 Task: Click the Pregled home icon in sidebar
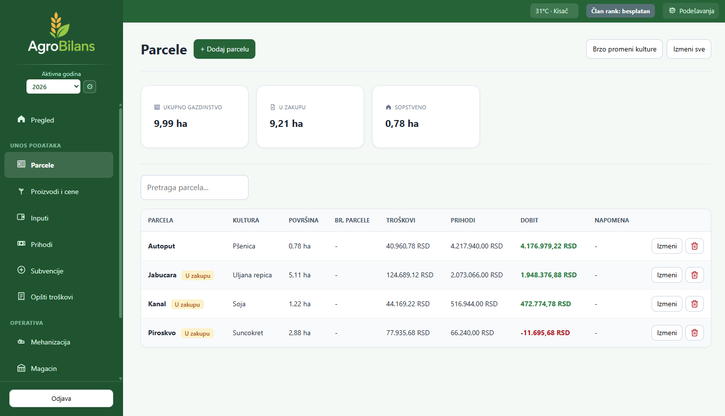(x=21, y=119)
